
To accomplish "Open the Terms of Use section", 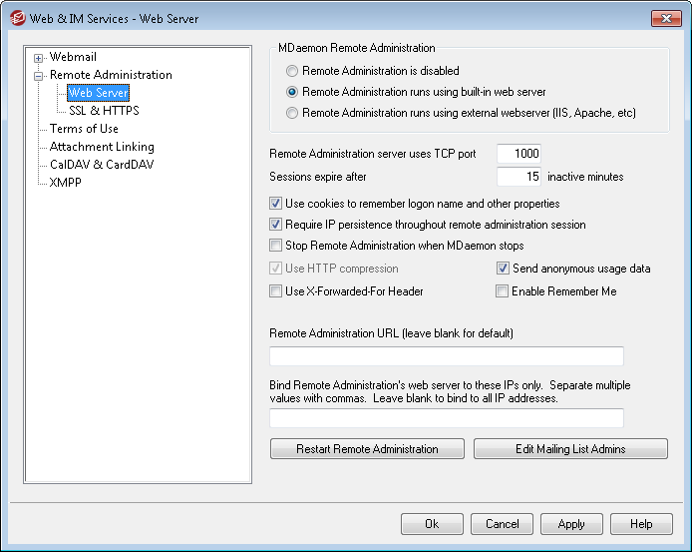I will pos(84,129).
